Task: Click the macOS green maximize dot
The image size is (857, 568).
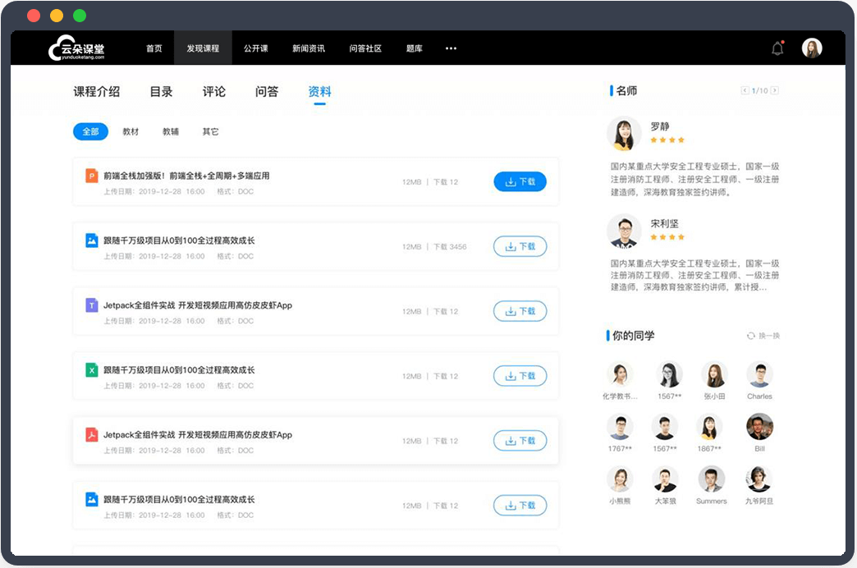Action: pyautogui.click(x=80, y=16)
